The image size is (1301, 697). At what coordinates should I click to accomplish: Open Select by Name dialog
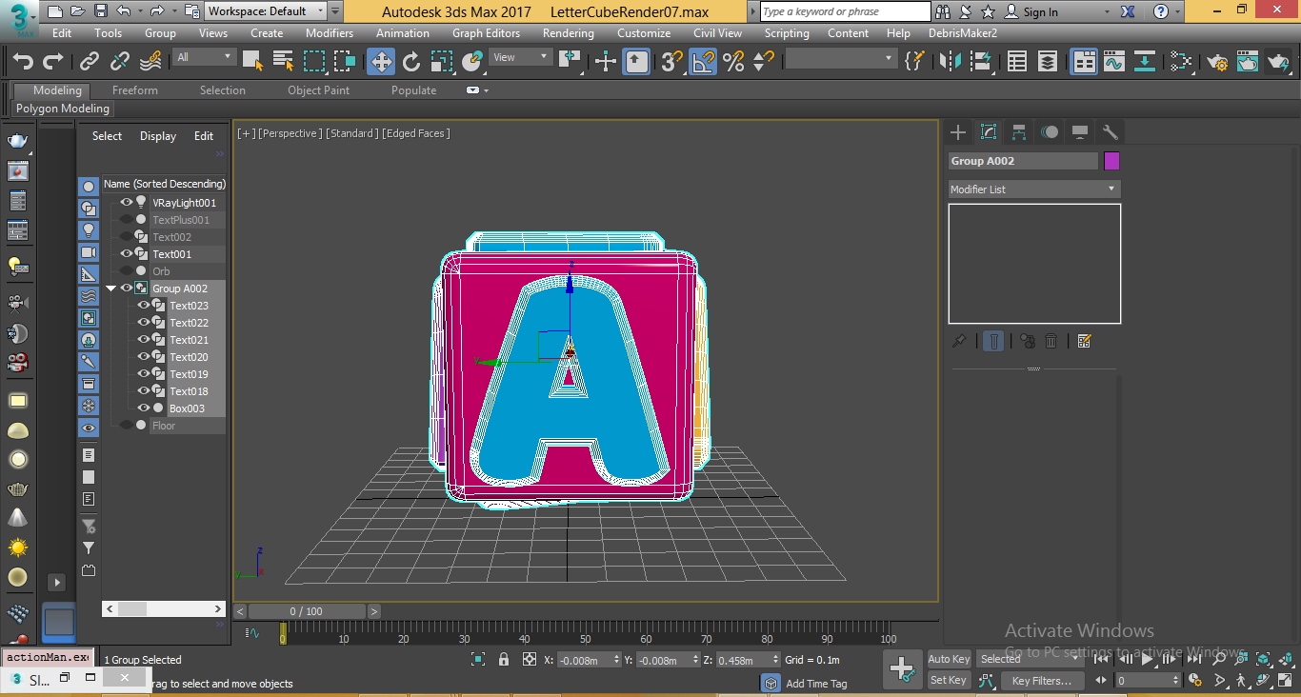tap(283, 62)
